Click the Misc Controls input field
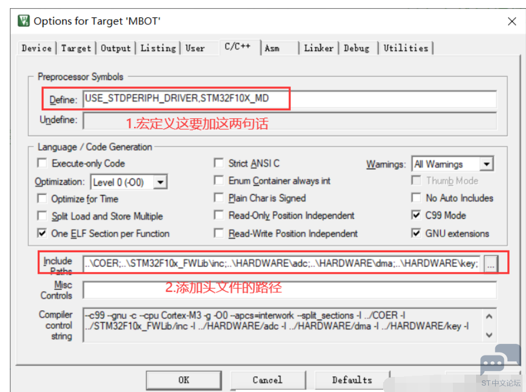Image resolution: width=526 pixels, height=392 pixels. [290, 290]
